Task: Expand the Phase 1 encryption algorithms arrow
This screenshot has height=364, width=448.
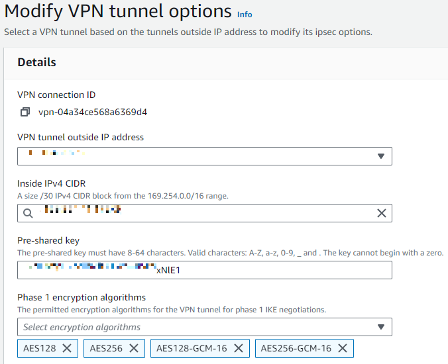Action: pyautogui.click(x=380, y=327)
